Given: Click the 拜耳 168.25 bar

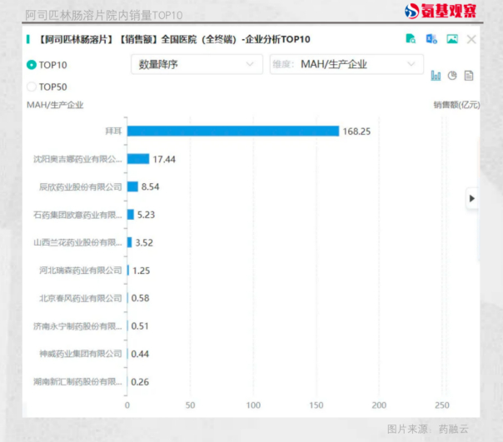Looking at the screenshot, I should tap(233, 131).
